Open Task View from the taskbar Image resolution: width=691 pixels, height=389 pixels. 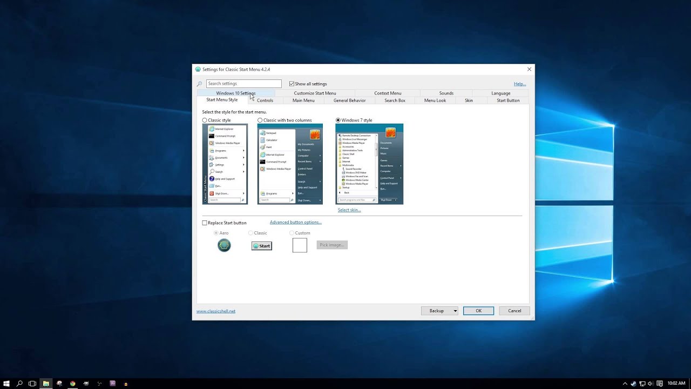(x=32, y=384)
